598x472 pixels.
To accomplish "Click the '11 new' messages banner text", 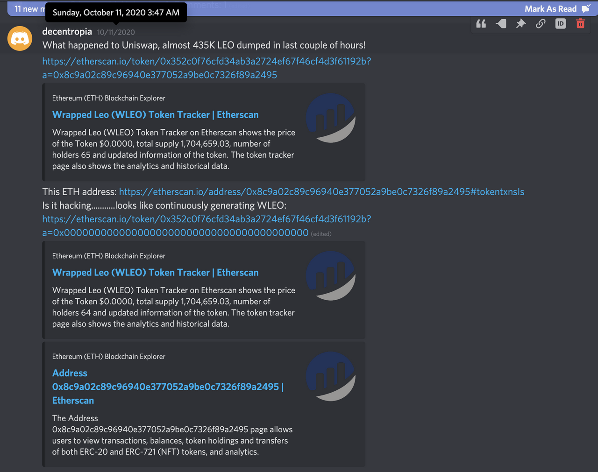I will 29,9.
